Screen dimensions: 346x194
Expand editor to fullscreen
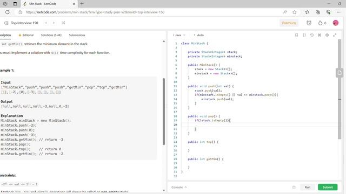[335, 35]
